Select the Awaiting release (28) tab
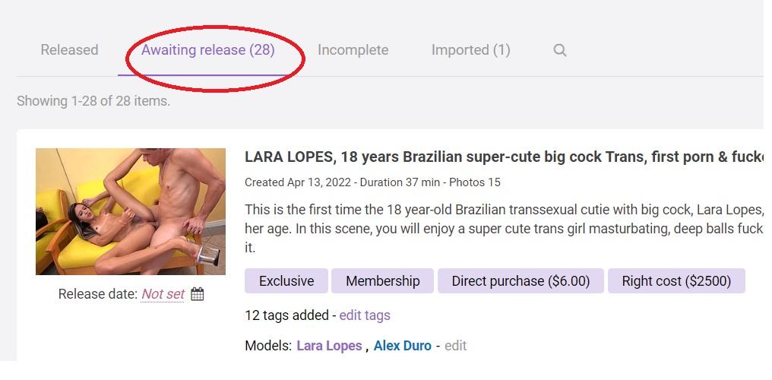The width and height of the screenshot is (772, 380). (x=207, y=50)
